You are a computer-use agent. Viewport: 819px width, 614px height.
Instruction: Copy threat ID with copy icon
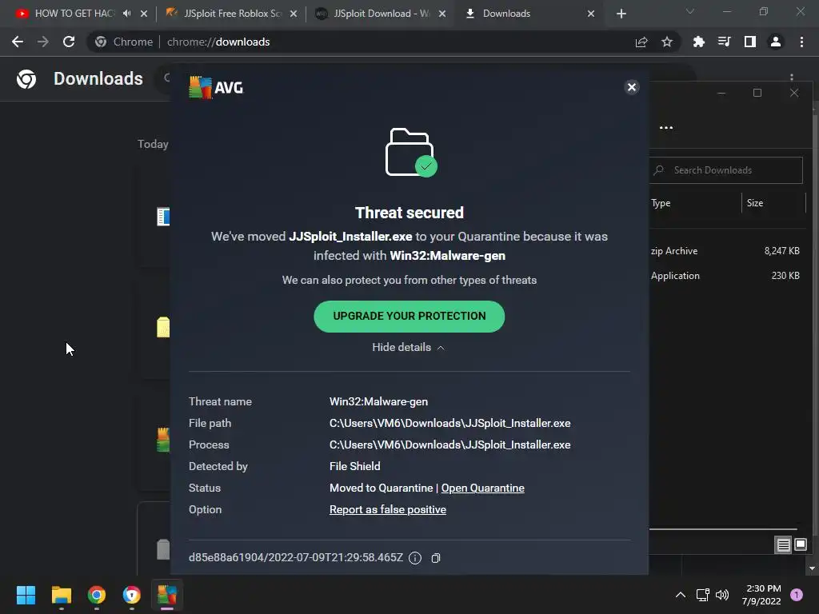coord(436,558)
